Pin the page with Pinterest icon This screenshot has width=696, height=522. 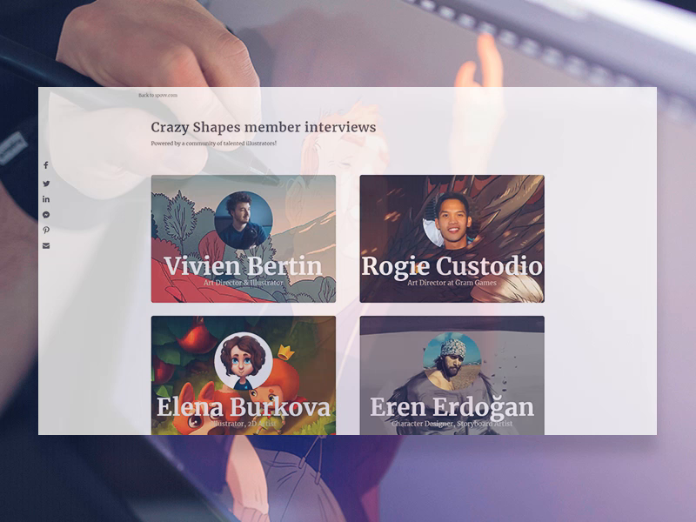tap(46, 230)
